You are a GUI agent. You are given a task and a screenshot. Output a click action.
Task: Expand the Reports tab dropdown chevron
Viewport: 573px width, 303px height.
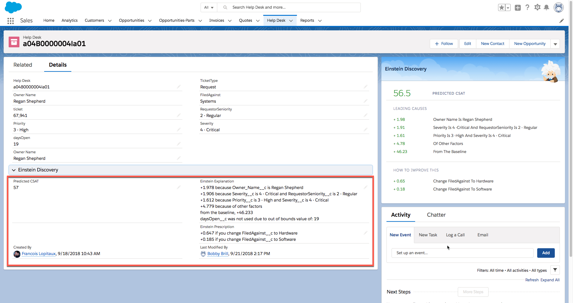tap(320, 21)
